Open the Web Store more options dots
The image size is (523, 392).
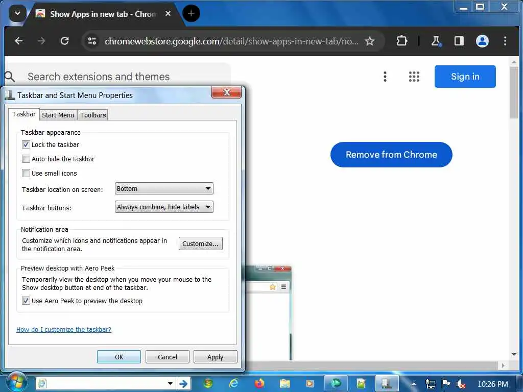385,77
